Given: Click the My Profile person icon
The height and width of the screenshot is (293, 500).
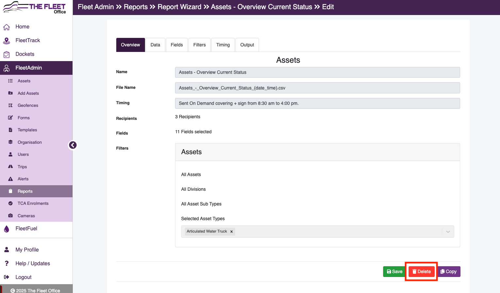Looking at the screenshot, I should [7, 250].
